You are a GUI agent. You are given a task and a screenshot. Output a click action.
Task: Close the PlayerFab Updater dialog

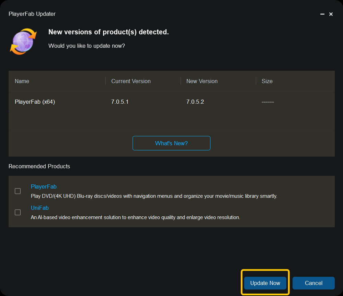click(331, 14)
